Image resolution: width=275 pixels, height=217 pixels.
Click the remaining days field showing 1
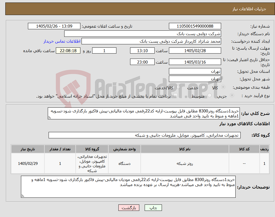[104, 51]
